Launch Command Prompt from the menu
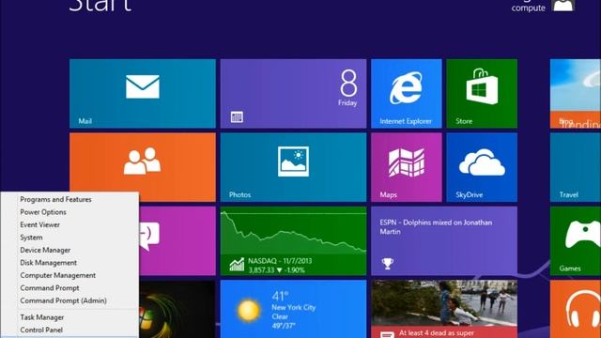Screen dimensions: 601x338 point(50,288)
